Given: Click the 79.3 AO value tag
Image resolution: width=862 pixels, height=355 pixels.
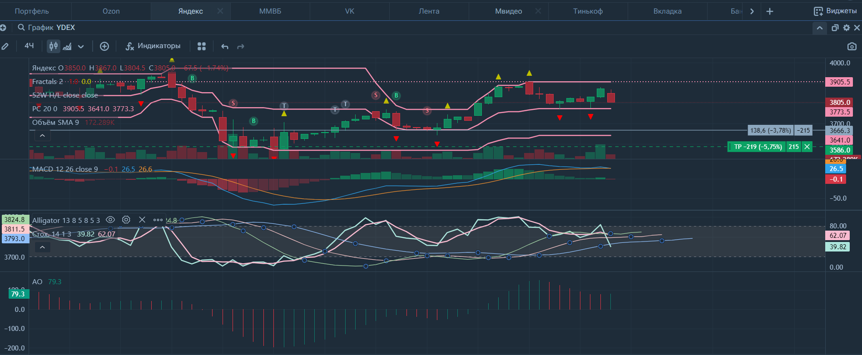Looking at the screenshot, I should (19, 294).
